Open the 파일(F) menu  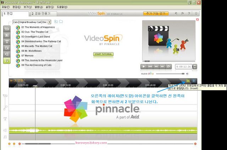pyautogui.click(x=6, y=7)
